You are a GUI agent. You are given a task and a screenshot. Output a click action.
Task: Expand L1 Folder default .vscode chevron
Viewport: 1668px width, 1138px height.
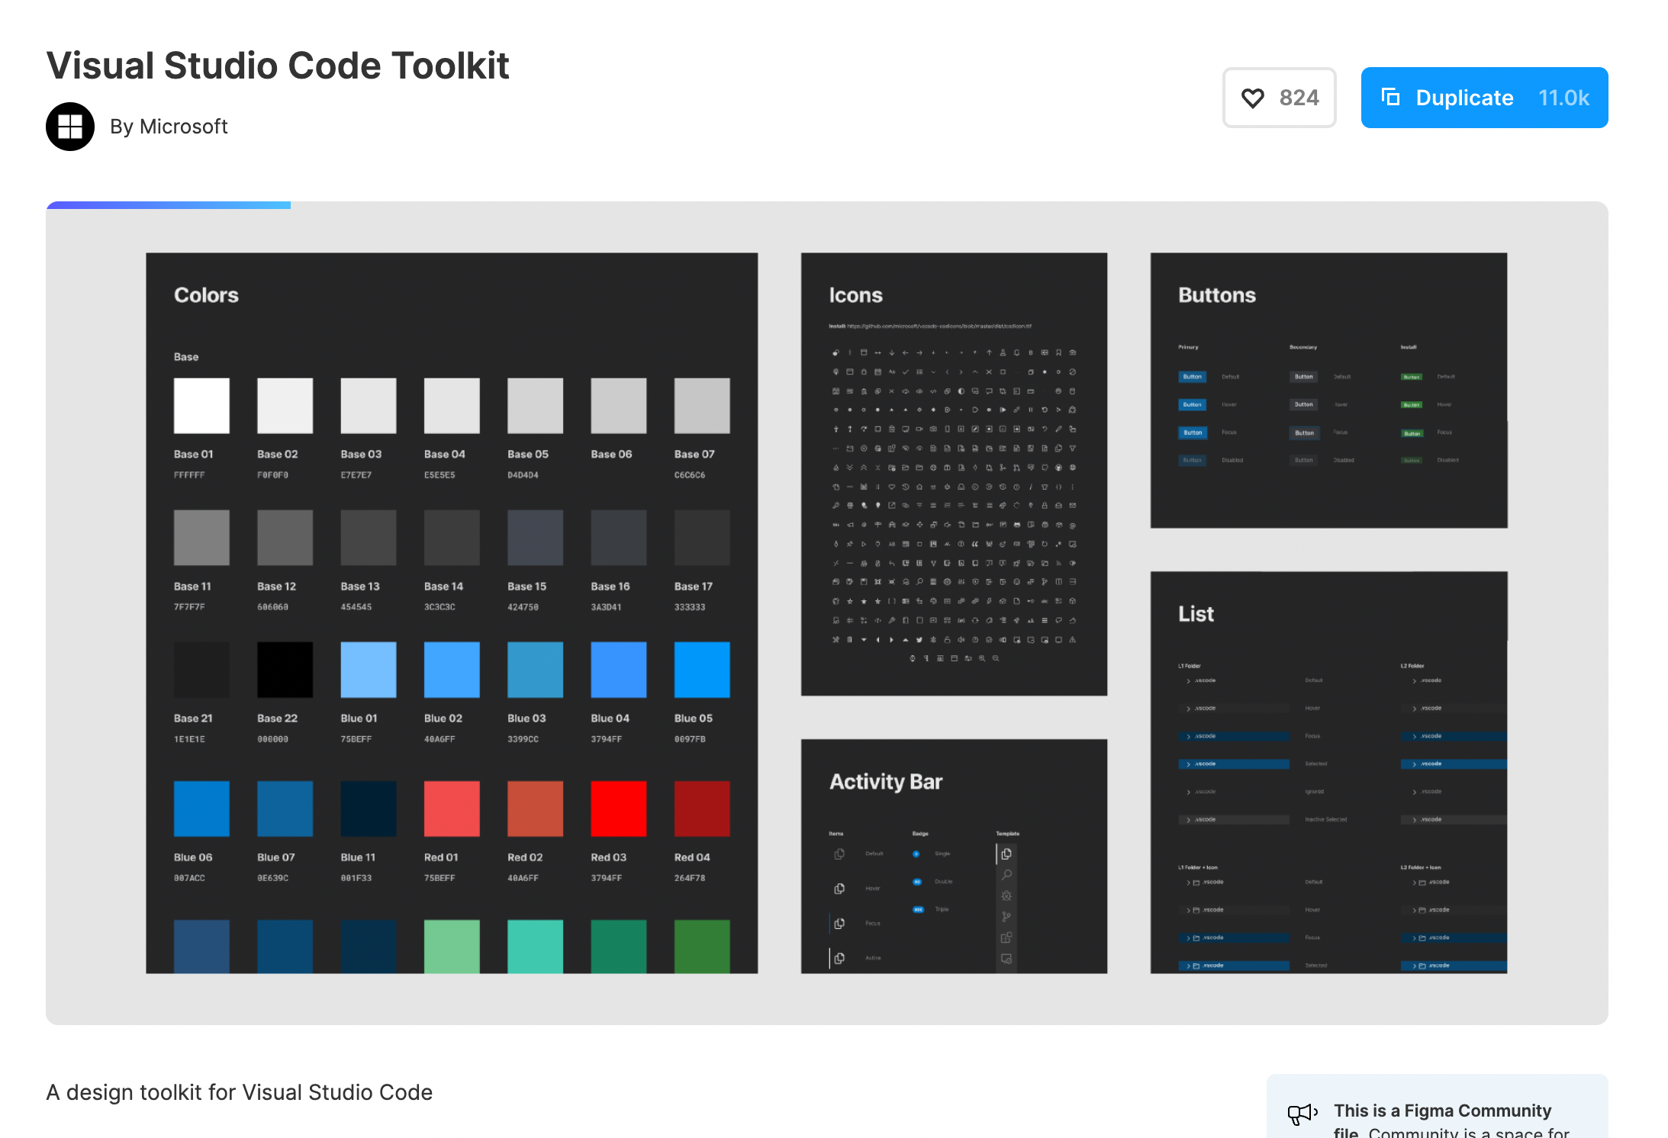tap(1188, 680)
